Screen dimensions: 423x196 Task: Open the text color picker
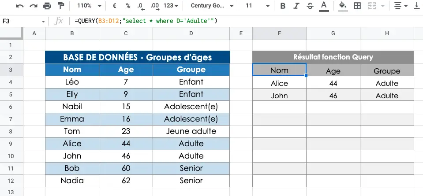pos(324,6)
